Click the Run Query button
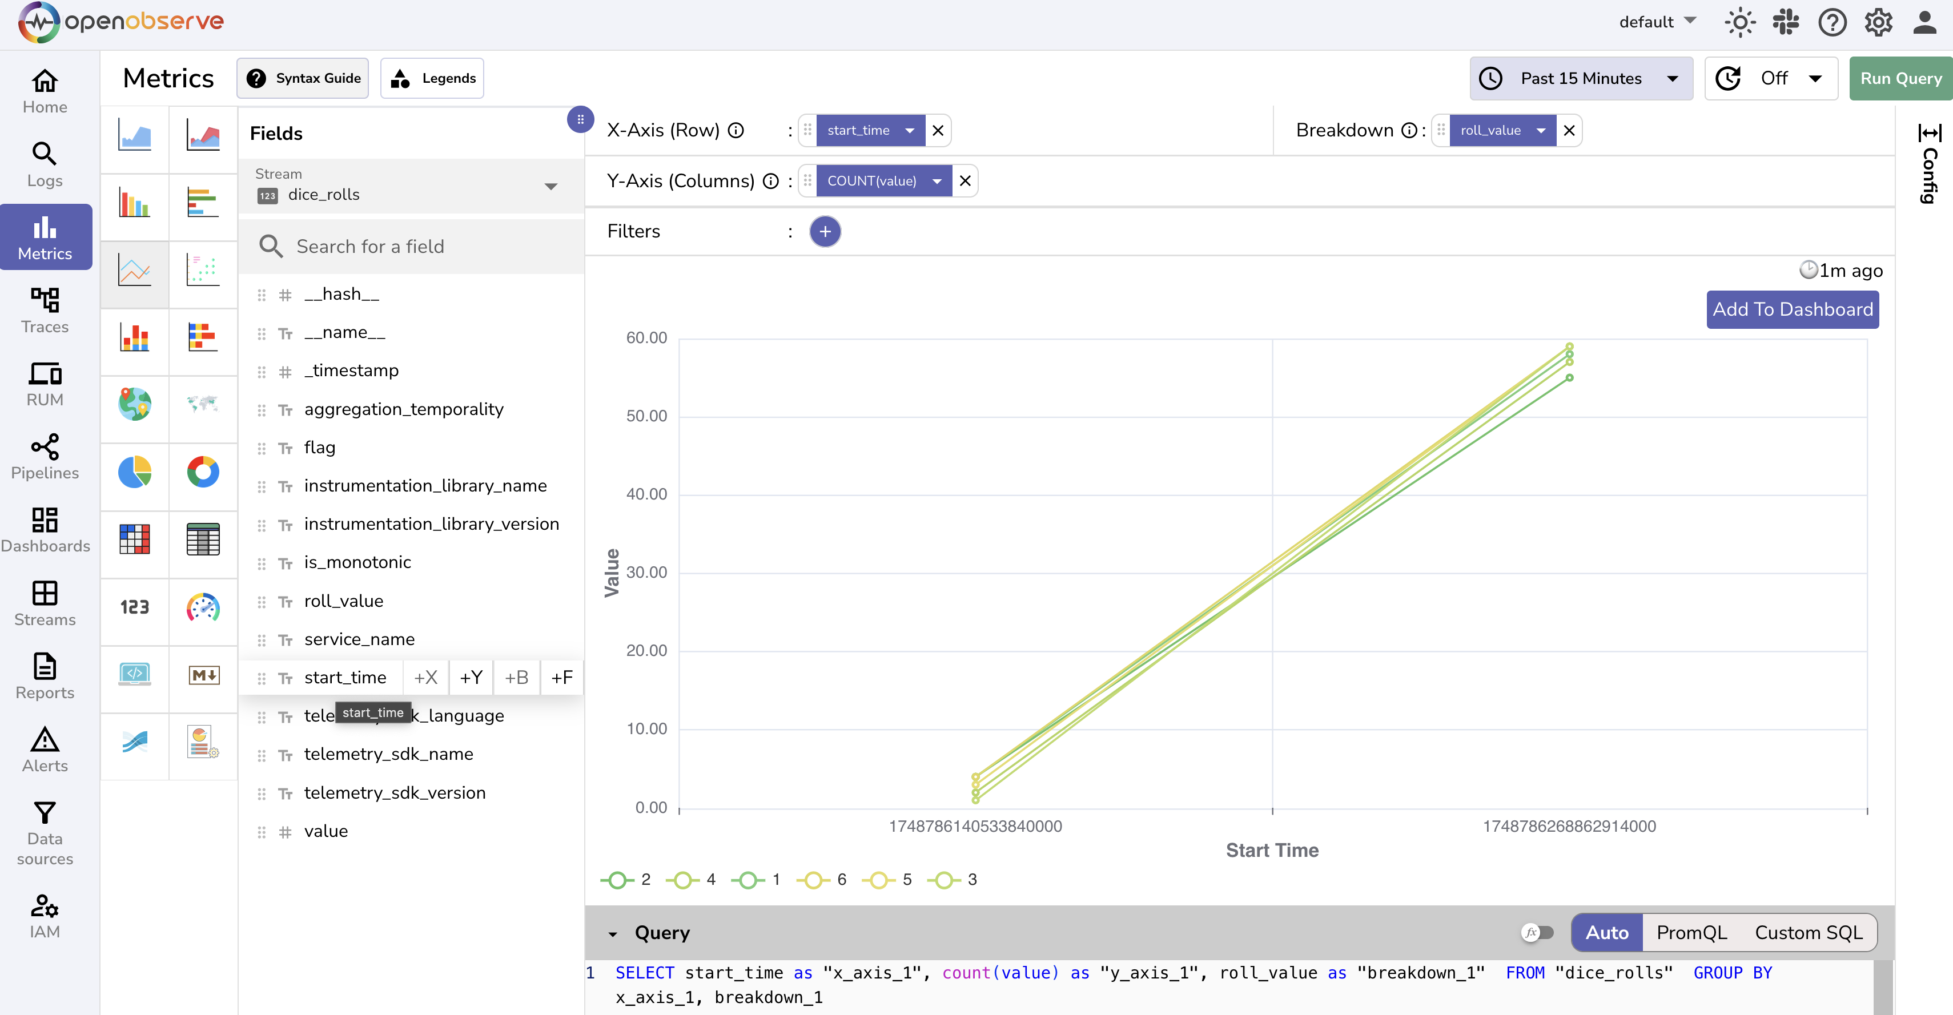The image size is (1953, 1015). [x=1900, y=78]
